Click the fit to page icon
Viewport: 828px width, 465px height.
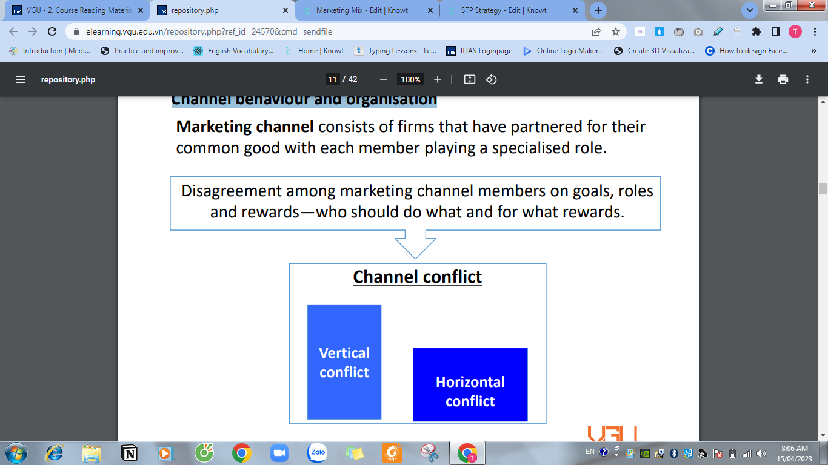469,79
